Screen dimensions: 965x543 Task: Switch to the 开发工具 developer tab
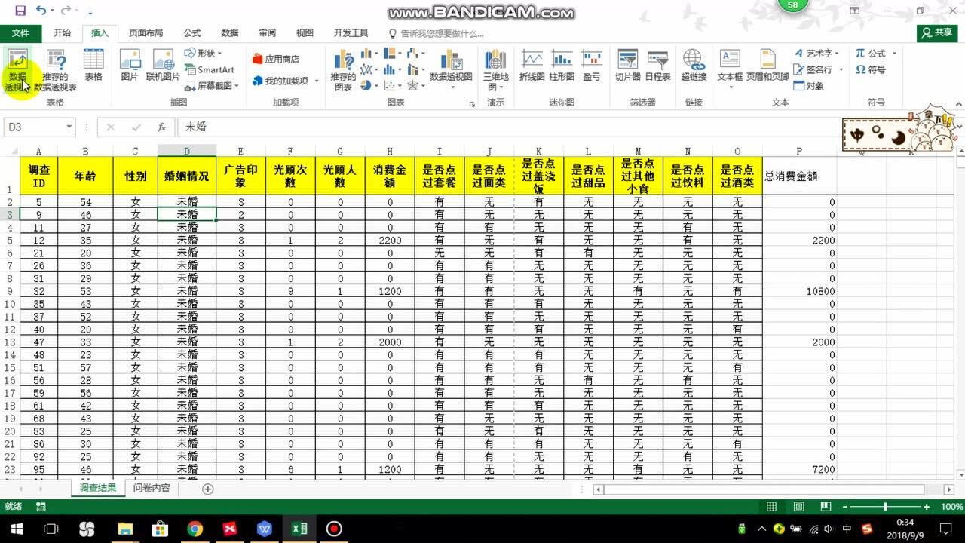[351, 33]
